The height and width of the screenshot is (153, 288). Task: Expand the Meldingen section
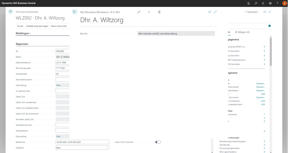pos(23,33)
